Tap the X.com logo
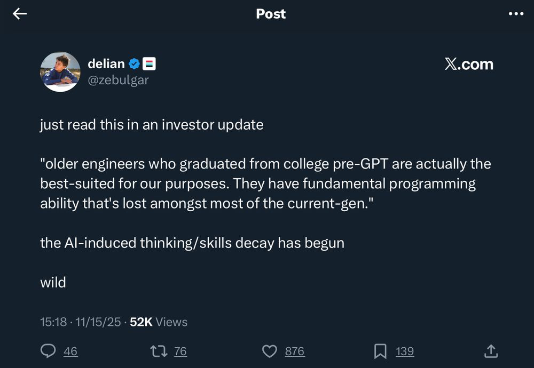The height and width of the screenshot is (368, 534). pyautogui.click(x=468, y=65)
